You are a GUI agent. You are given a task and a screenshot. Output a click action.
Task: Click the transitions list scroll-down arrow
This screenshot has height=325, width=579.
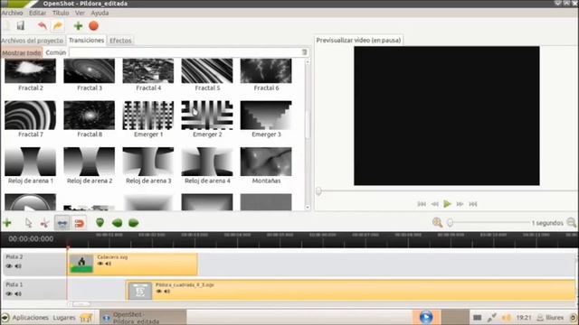click(x=308, y=208)
